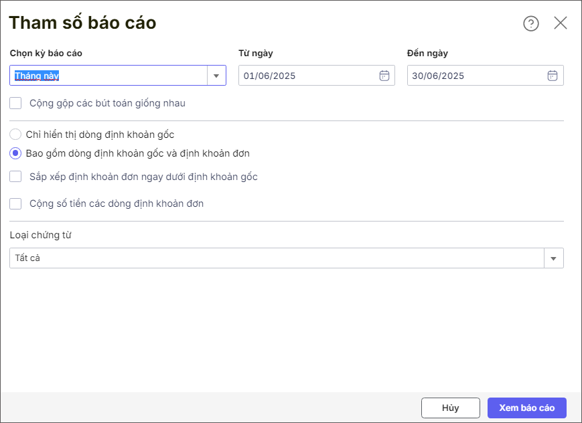Click the Xem báo cáo button

[526, 408]
